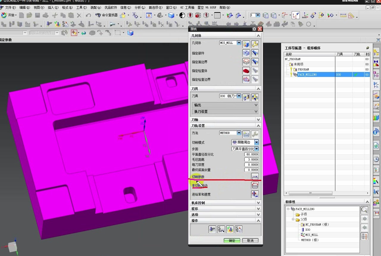This screenshot has width=381, height=256.
Task: Expand the Output (输出) subsection
Action: [x=256, y=105]
